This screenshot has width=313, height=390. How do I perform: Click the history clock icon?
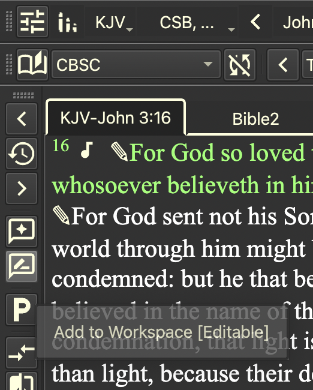pos(22,154)
